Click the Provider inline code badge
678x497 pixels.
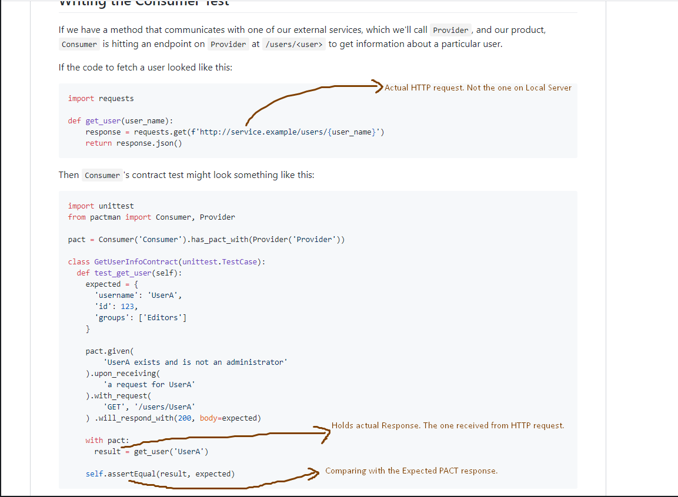point(450,30)
